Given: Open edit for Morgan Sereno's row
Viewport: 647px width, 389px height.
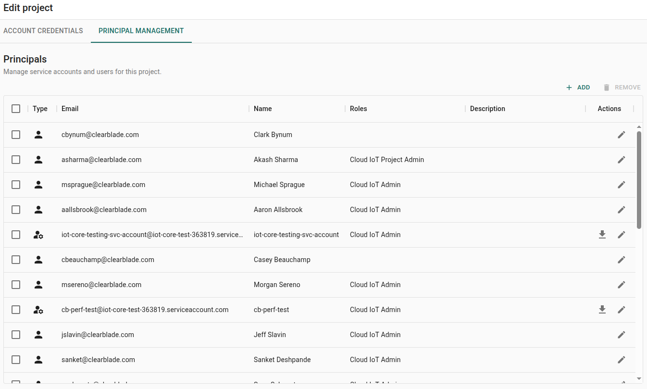Looking at the screenshot, I should tap(621, 285).
